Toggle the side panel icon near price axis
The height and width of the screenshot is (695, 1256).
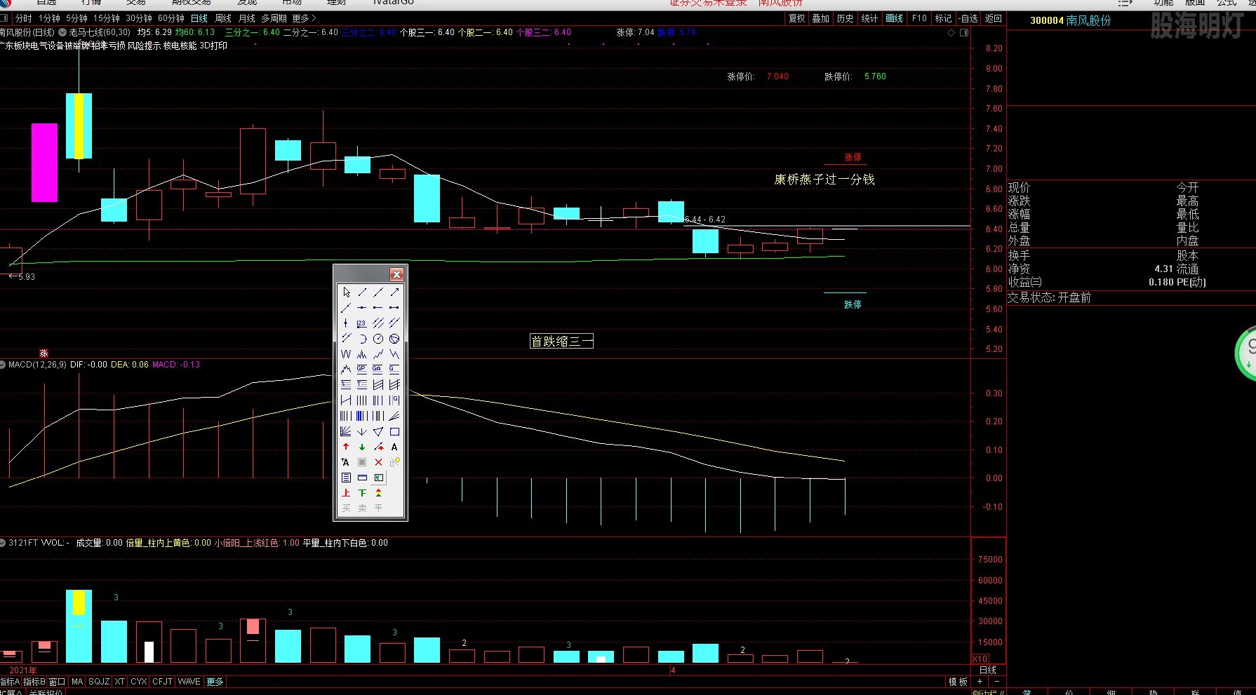point(964,32)
